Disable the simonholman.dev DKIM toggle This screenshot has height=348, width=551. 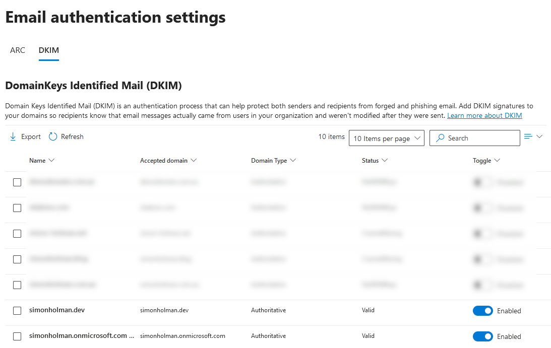point(482,311)
